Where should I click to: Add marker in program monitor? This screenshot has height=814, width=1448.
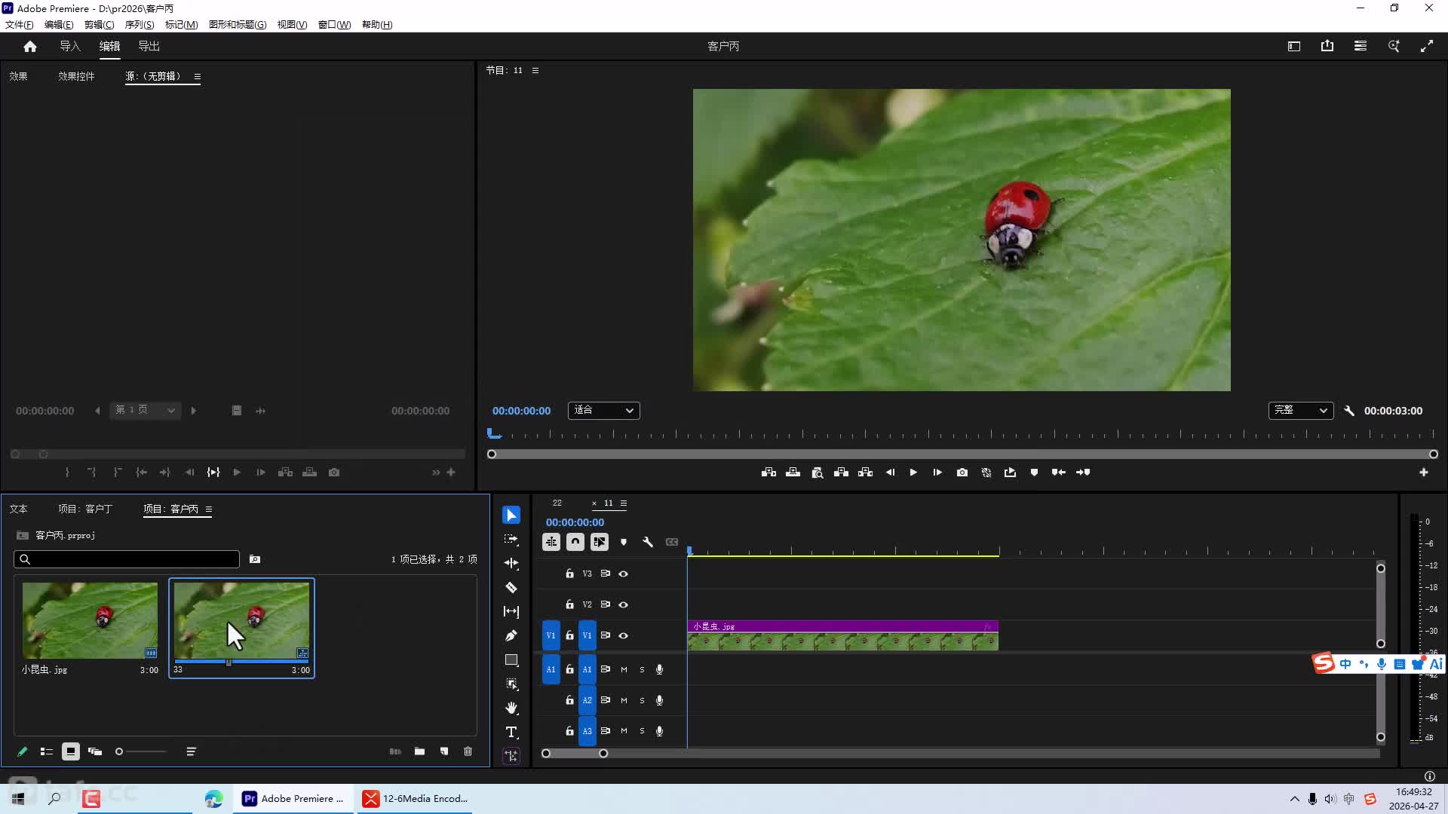[1034, 473]
